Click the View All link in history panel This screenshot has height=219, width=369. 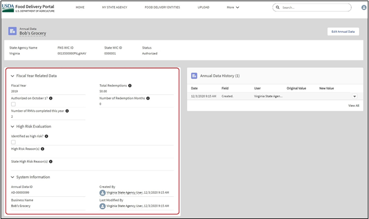354,106
